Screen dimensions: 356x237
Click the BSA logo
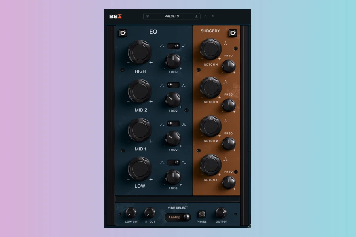click(x=116, y=17)
